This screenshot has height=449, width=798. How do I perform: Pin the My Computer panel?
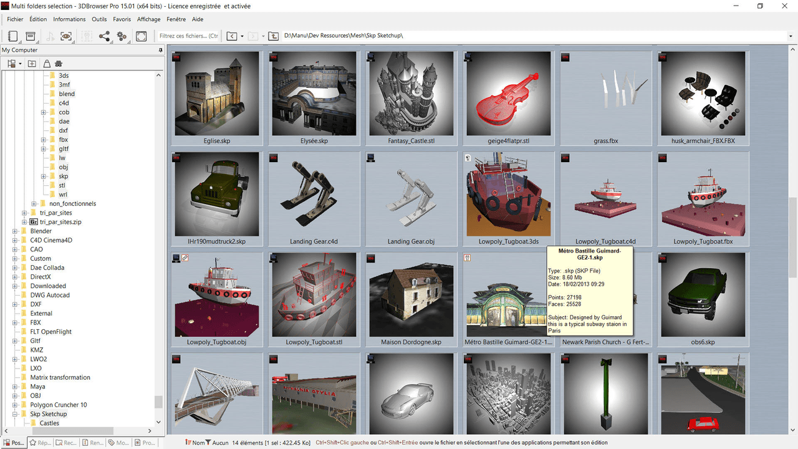[x=160, y=50]
